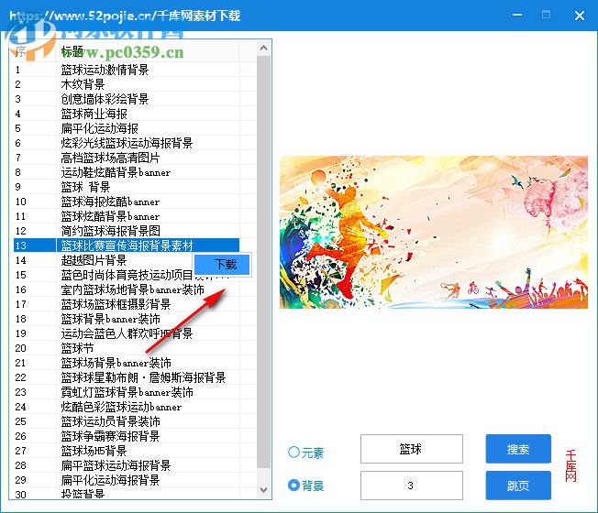Select row 5 扁平化运动海报
Image resolution: width=598 pixels, height=513 pixels.
pos(127,128)
